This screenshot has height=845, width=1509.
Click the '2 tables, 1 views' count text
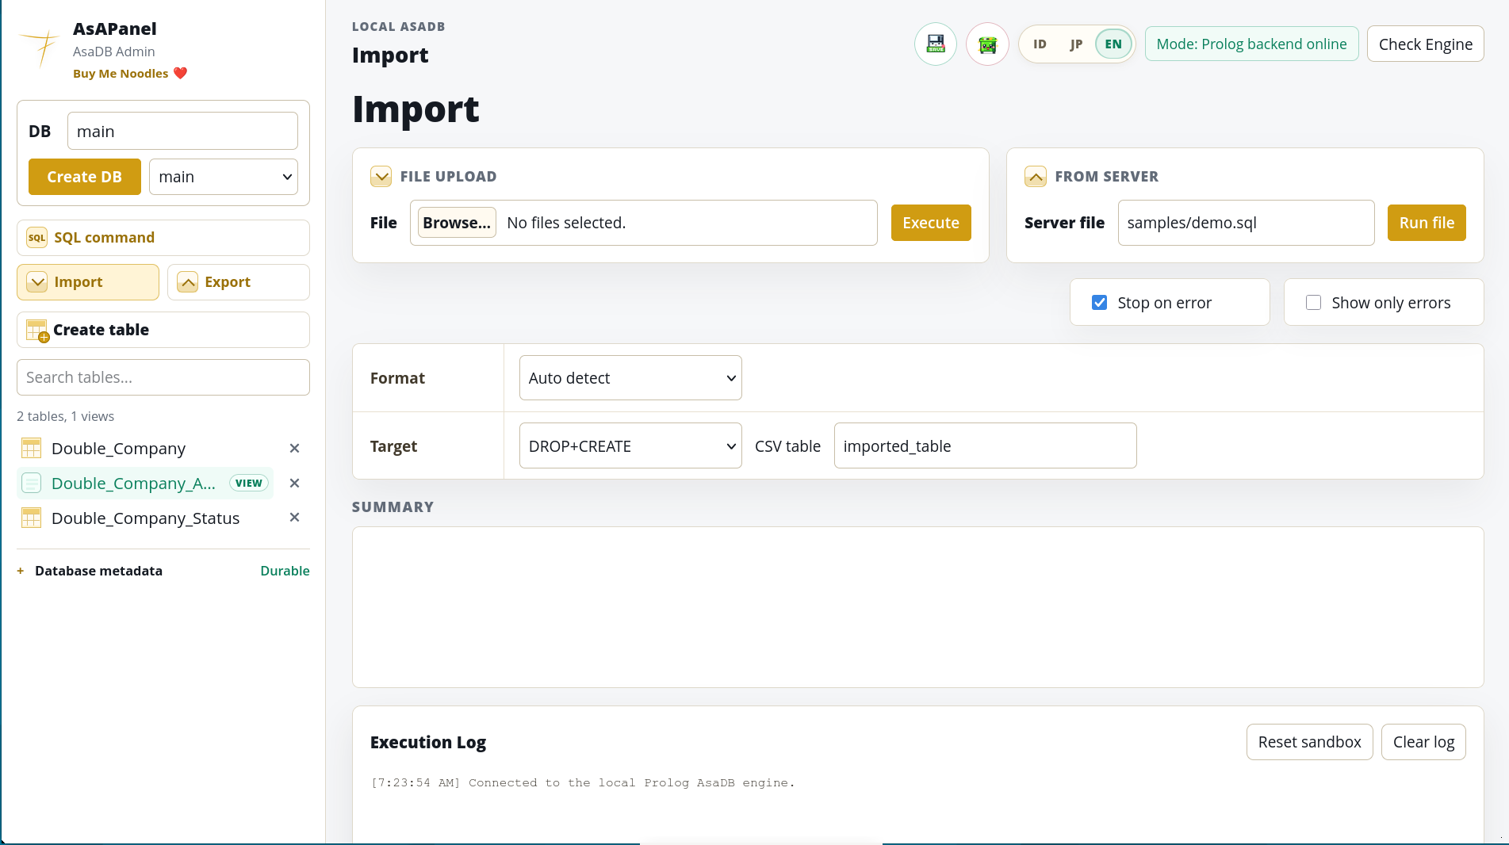[65, 416]
